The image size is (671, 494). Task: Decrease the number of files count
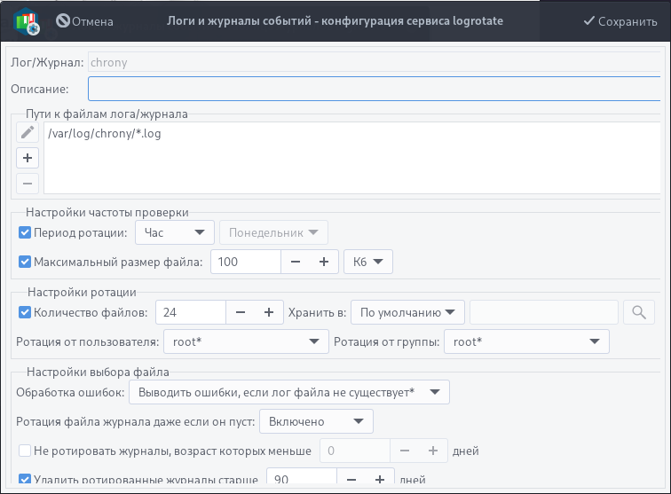click(241, 312)
